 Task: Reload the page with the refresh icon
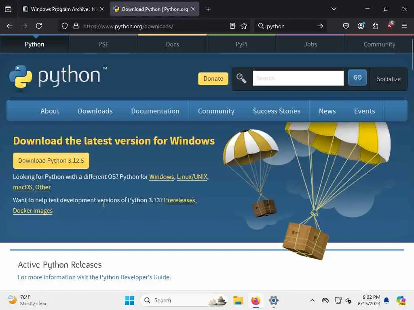point(39,26)
